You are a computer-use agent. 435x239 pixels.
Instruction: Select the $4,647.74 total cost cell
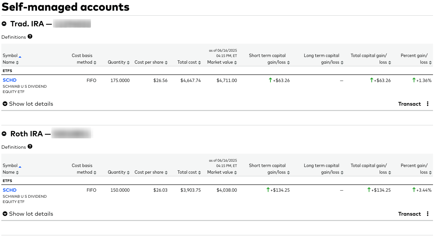point(191,80)
